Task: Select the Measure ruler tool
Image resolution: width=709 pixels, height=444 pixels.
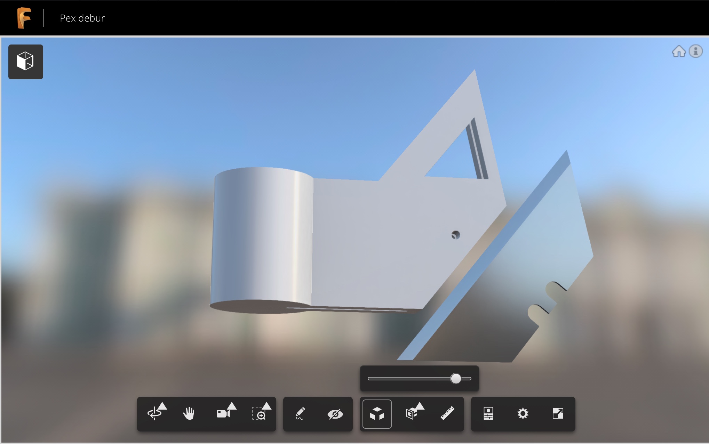Action: tap(448, 414)
